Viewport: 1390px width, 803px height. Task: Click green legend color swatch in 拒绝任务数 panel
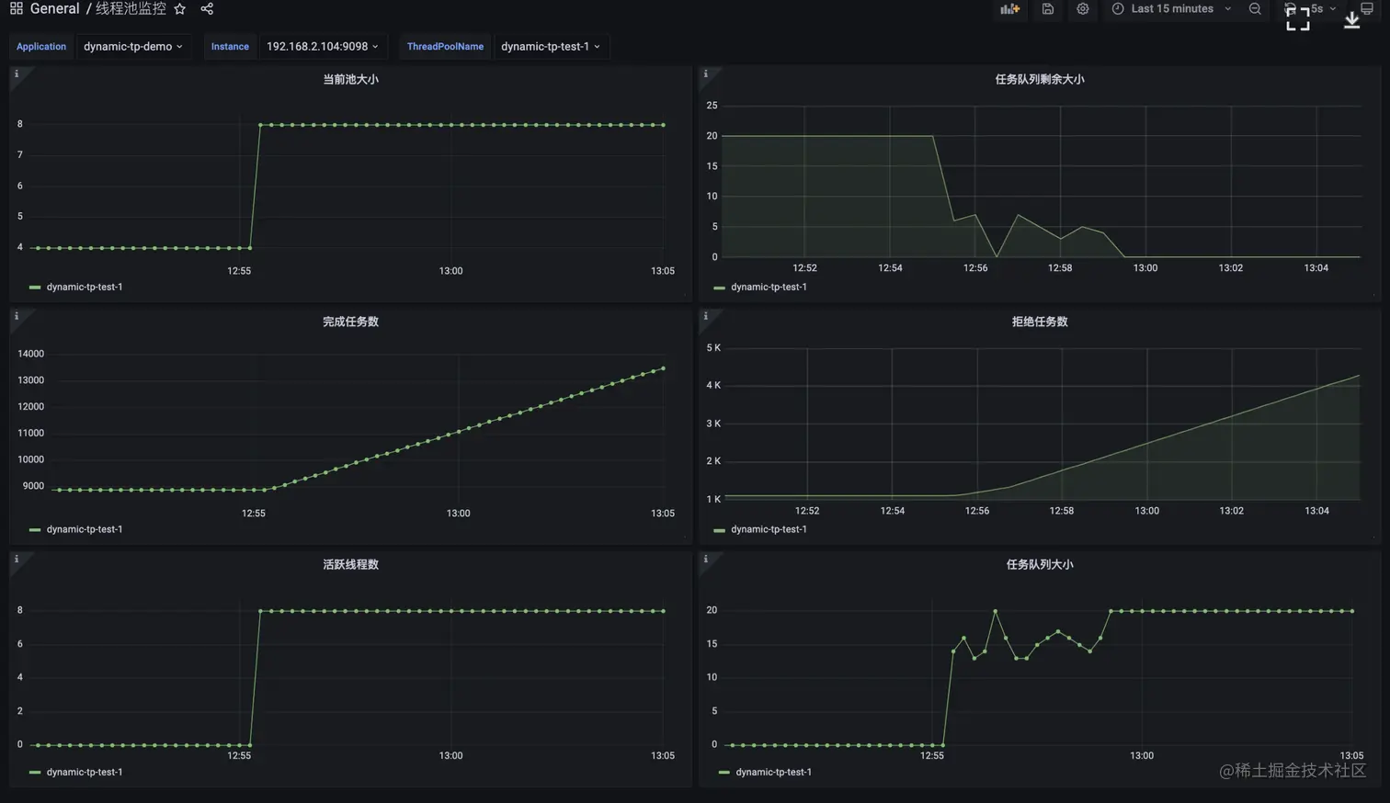(719, 530)
